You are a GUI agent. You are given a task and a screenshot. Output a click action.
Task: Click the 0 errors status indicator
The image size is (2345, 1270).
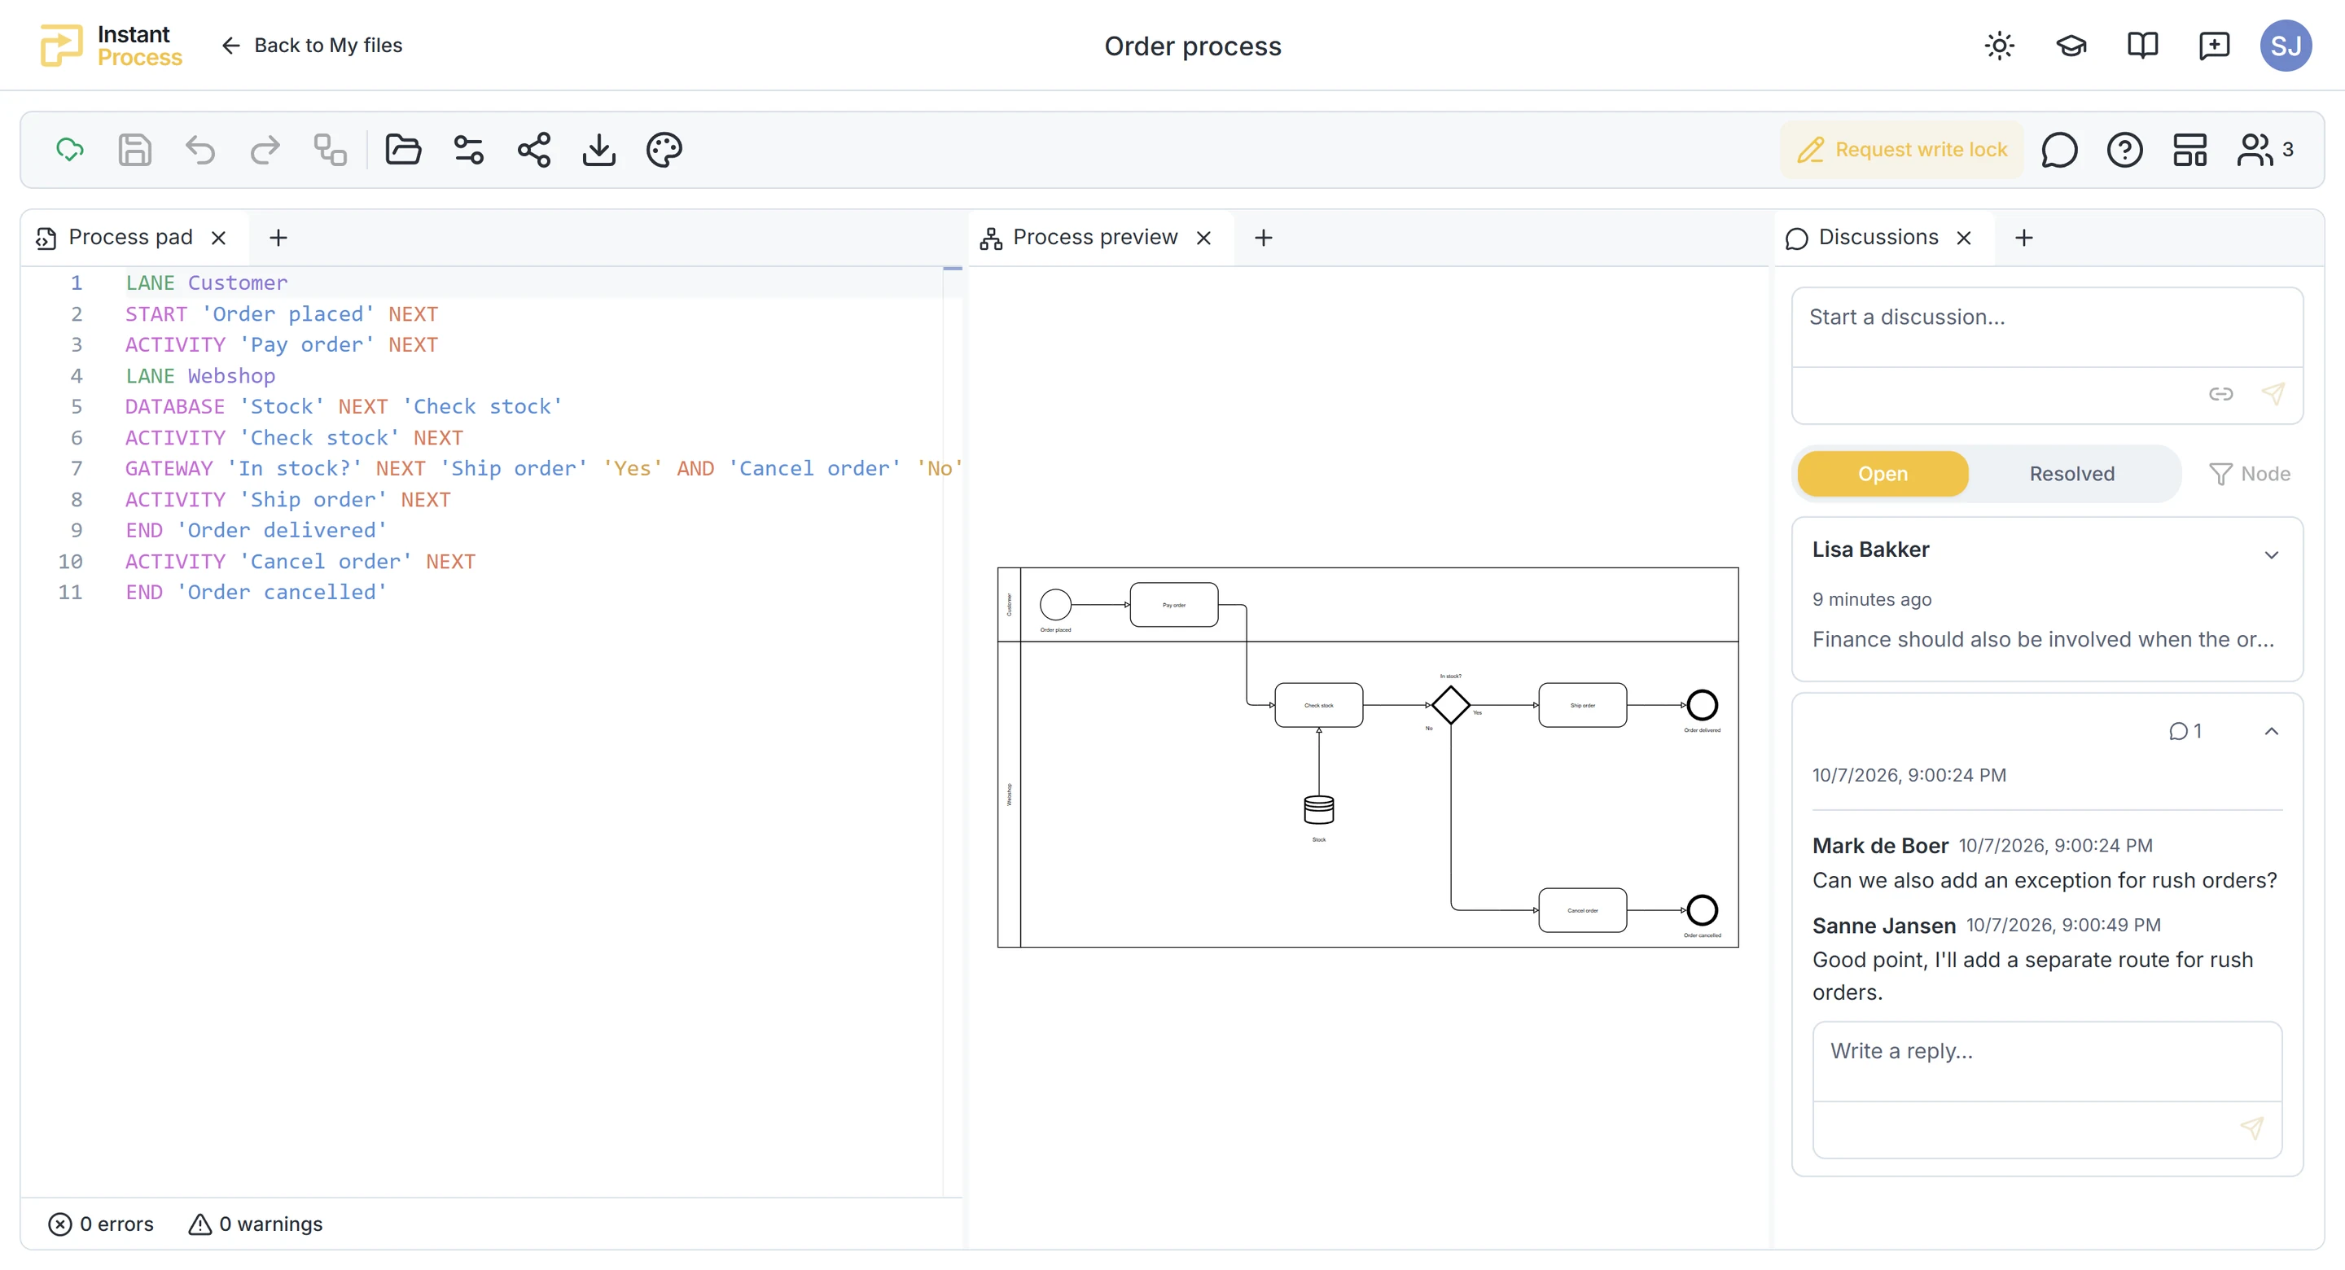pyautogui.click(x=100, y=1224)
